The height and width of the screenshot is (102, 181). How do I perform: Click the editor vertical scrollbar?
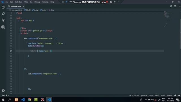click(x=180, y=33)
